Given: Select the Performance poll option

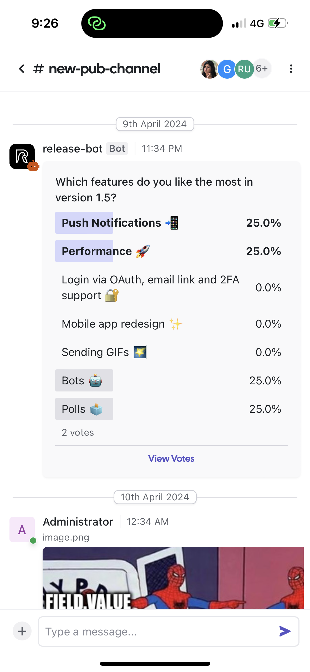Looking at the screenshot, I should 168,251.
